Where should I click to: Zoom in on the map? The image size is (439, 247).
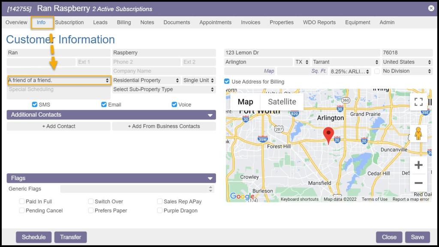point(418,165)
